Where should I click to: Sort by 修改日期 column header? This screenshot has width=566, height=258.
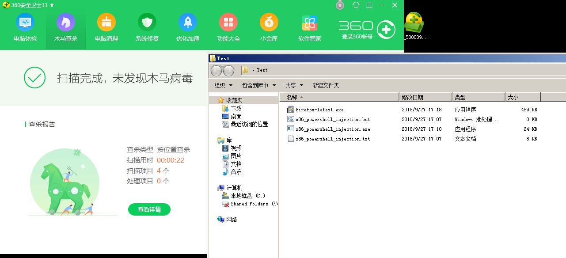(425, 97)
